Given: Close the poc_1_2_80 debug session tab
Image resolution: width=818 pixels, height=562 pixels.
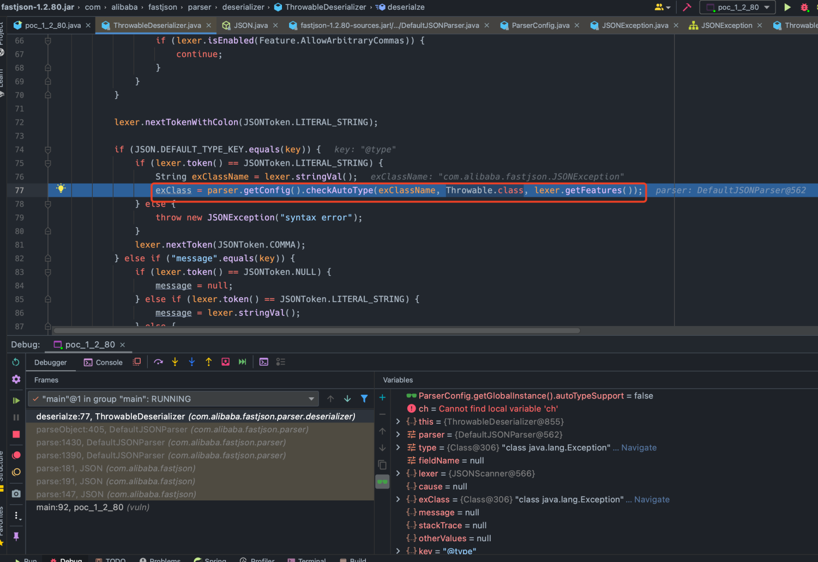Looking at the screenshot, I should coord(123,345).
